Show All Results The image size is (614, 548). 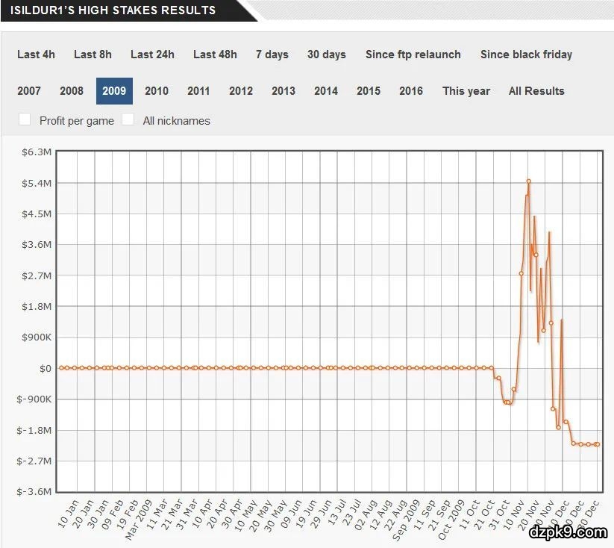[x=536, y=91]
